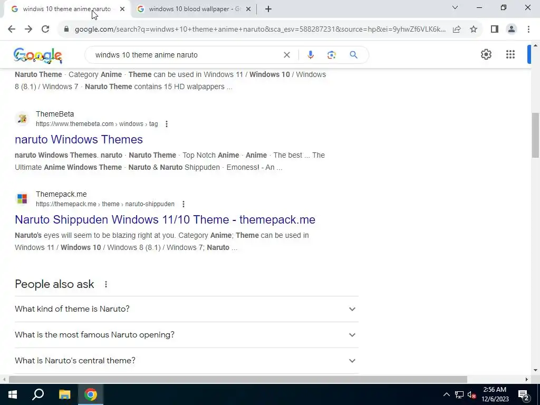Screen dimensions: 540x405
Task: Open File Explorer from taskbar
Action: tap(64, 394)
